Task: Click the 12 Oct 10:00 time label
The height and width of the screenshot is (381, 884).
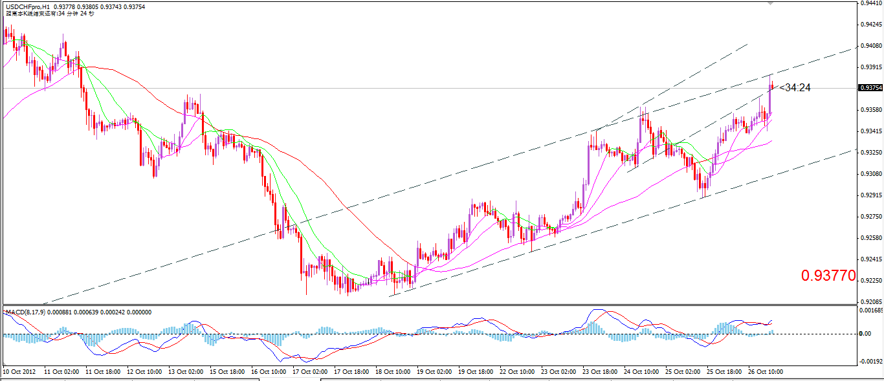Action: tap(144, 372)
